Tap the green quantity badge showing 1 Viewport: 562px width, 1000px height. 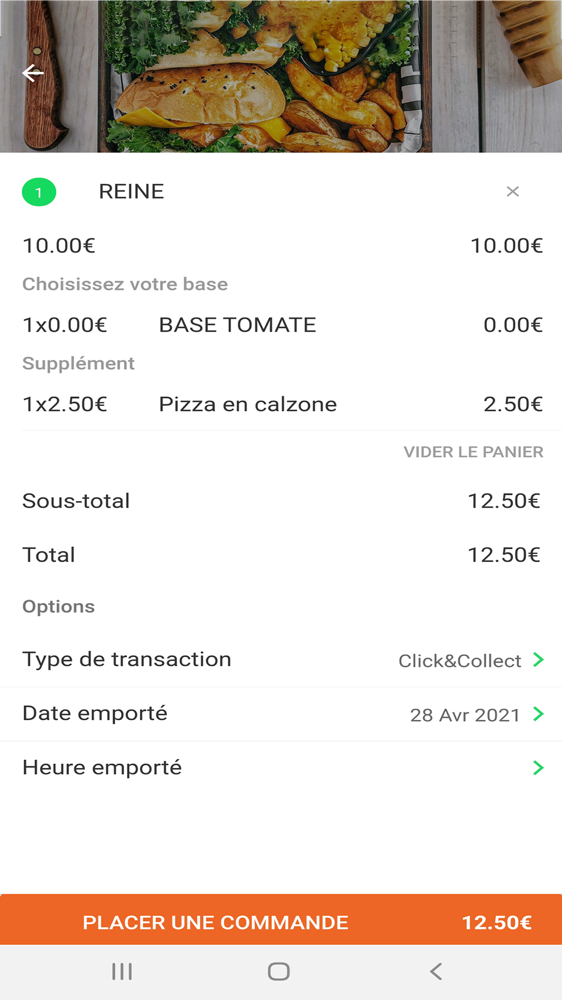coord(39,192)
